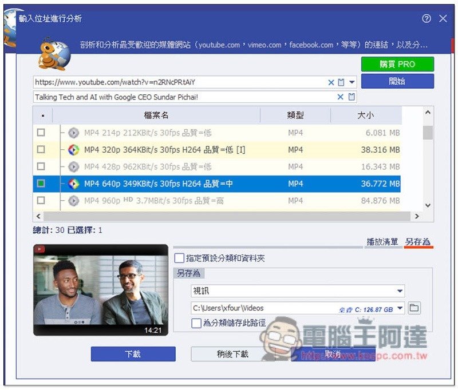Image resolution: width=458 pixels, height=390 pixels.
Task: Click the 取消 button
Action: click(x=333, y=354)
